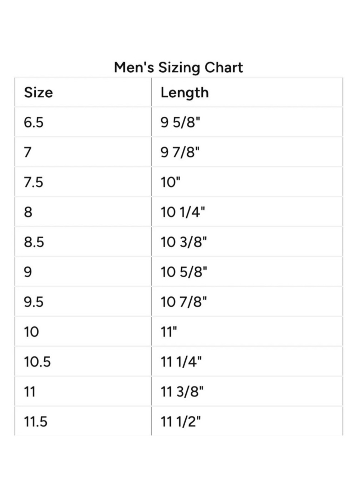This screenshot has width=357, height=477.
Task: Click the 11 1/4" length cell
Action: [x=247, y=362]
